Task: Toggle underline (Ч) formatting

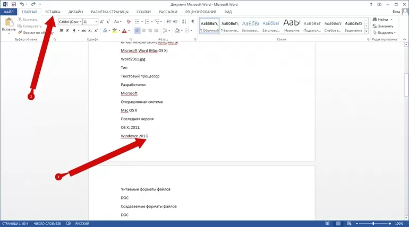Action: tap(74, 31)
